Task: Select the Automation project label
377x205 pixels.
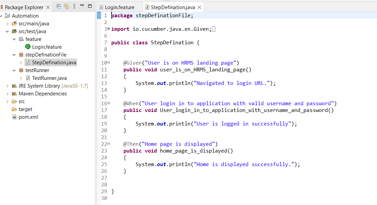Action: point(25,16)
